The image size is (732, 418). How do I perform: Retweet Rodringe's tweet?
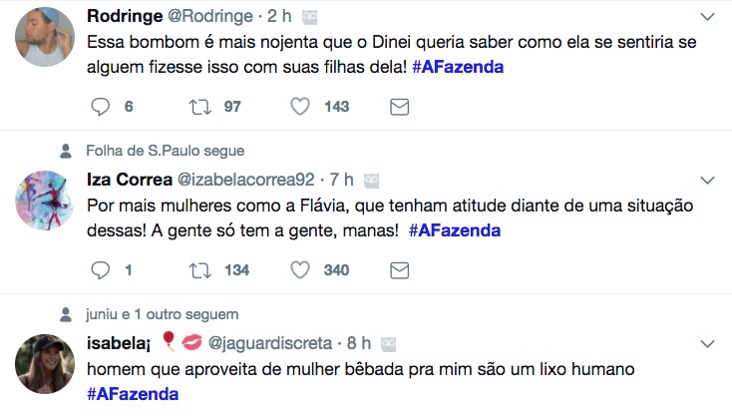tap(199, 107)
